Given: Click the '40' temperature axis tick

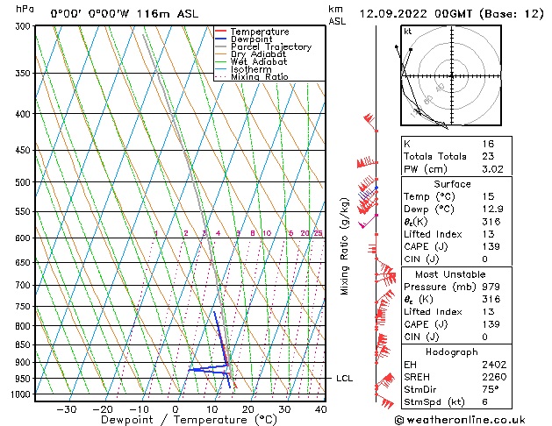Looking at the screenshot, I should 320,410.
